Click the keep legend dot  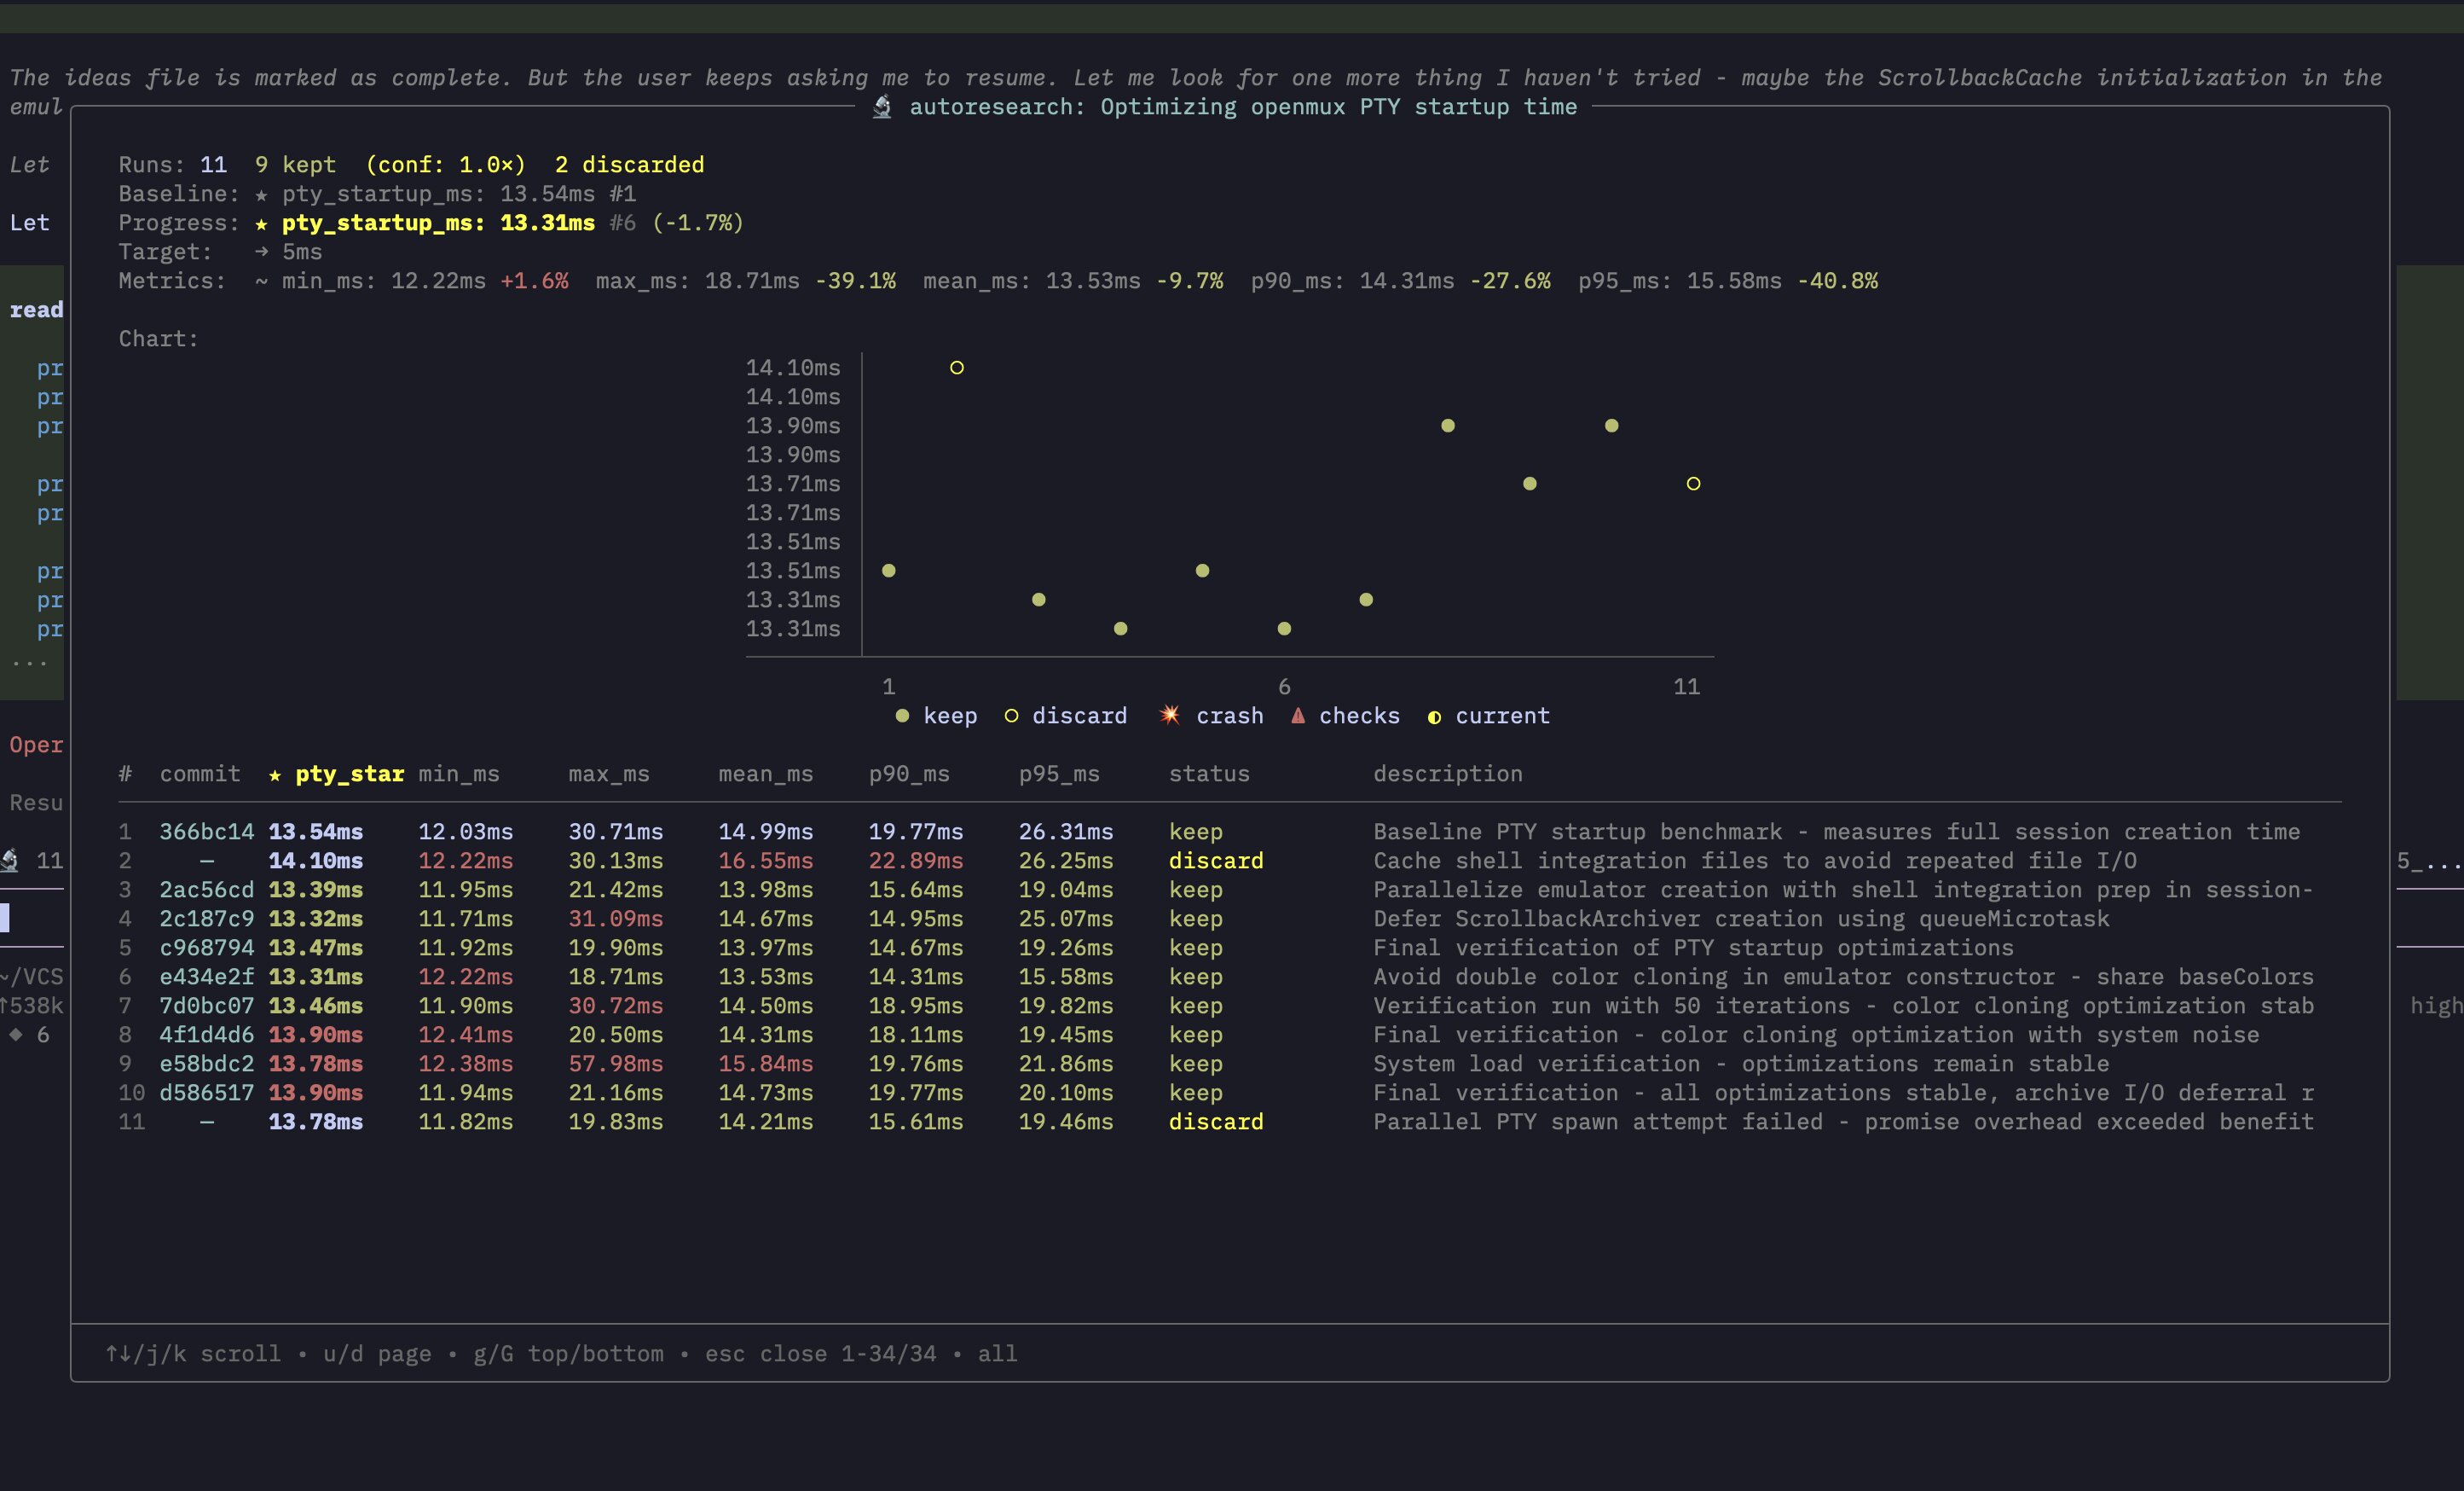[x=902, y=716]
